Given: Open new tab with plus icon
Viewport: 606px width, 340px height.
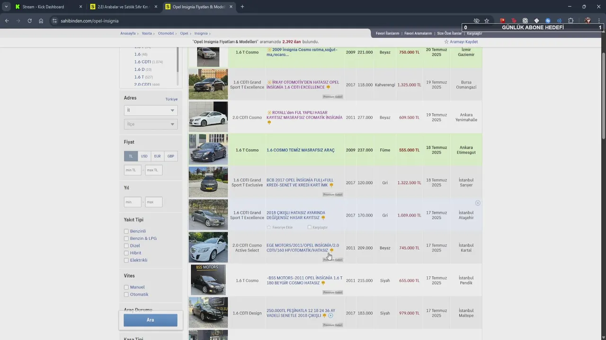Looking at the screenshot, I should [x=242, y=7].
